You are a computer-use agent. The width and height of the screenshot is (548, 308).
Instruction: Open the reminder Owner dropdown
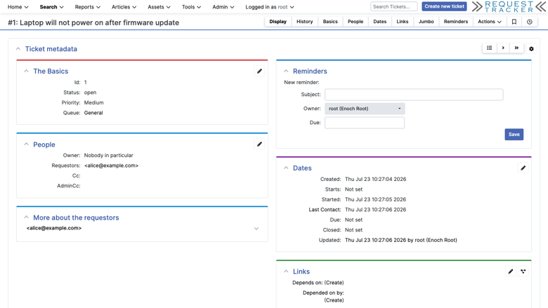(x=365, y=109)
